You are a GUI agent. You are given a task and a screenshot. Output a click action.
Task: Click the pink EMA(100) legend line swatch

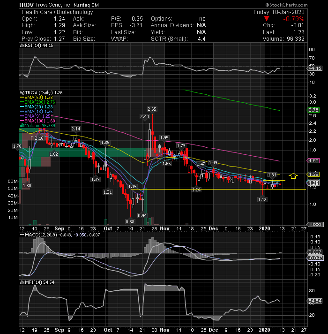coord(22,121)
